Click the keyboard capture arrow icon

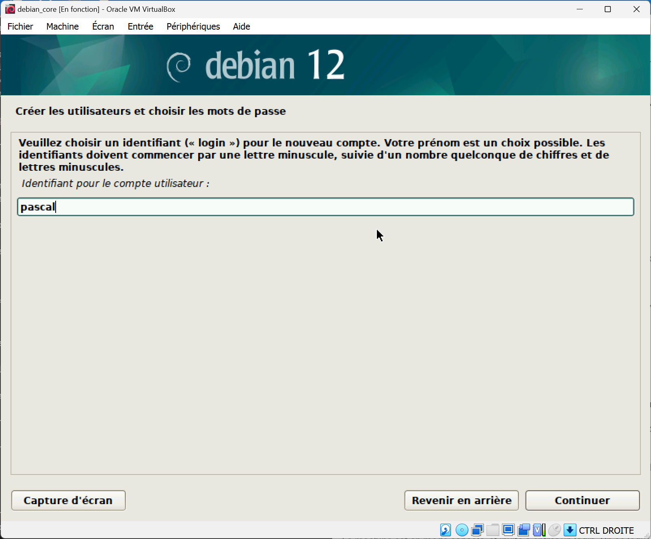point(570,530)
